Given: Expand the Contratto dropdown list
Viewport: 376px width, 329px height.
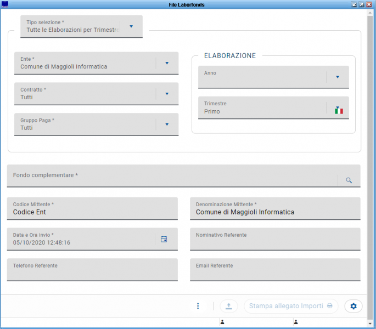Looking at the screenshot, I should pos(167,94).
